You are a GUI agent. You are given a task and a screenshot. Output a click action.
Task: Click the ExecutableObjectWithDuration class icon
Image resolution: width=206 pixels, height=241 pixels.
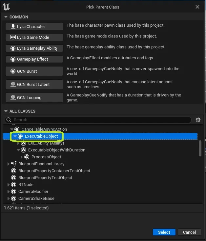(23, 150)
